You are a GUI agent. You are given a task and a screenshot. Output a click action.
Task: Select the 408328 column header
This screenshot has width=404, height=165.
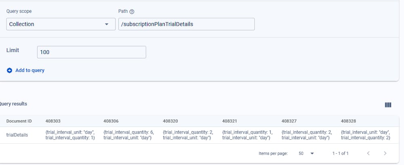point(349,121)
